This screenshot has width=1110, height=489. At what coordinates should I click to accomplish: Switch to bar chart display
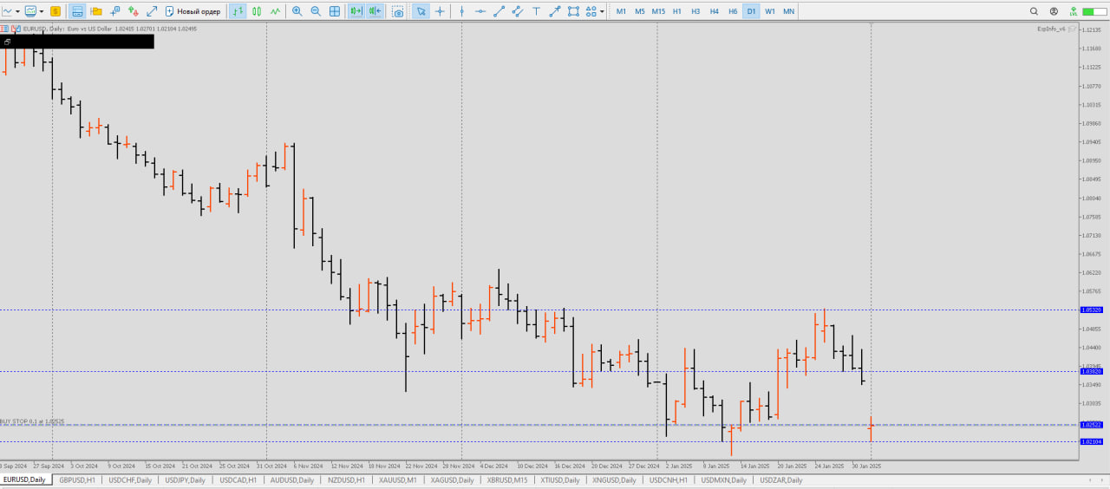[238, 11]
